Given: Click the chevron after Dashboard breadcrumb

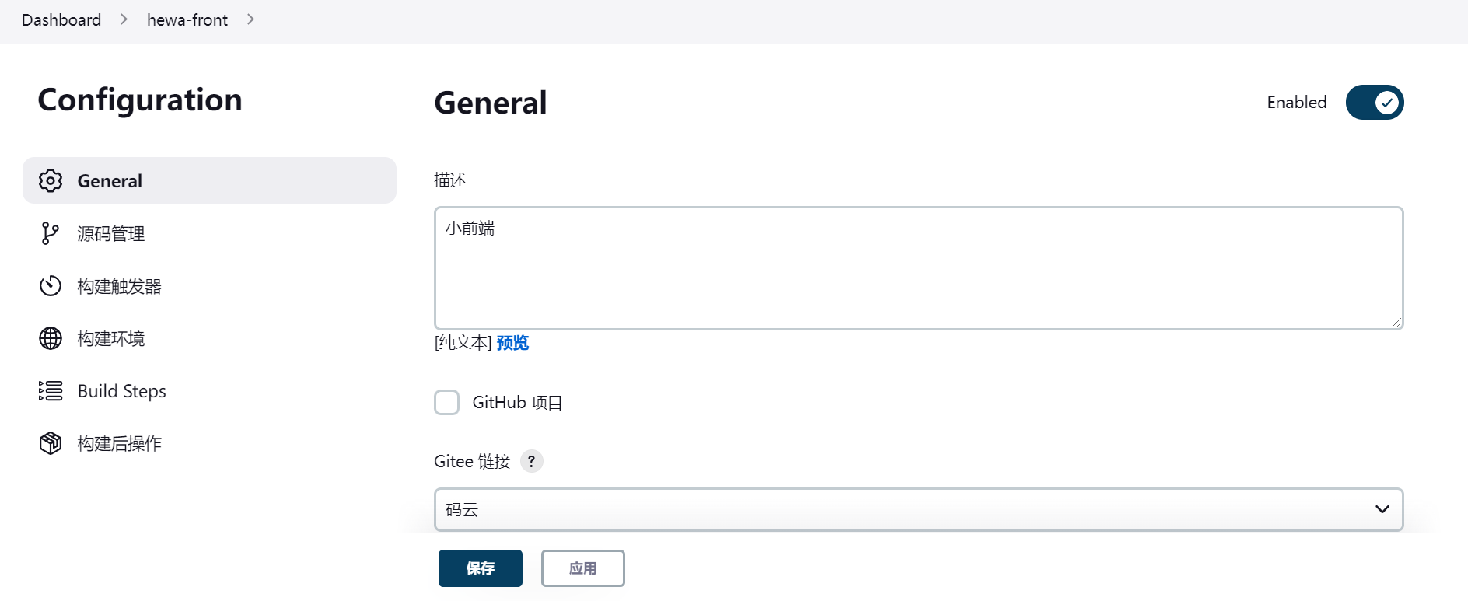Looking at the screenshot, I should [x=124, y=19].
